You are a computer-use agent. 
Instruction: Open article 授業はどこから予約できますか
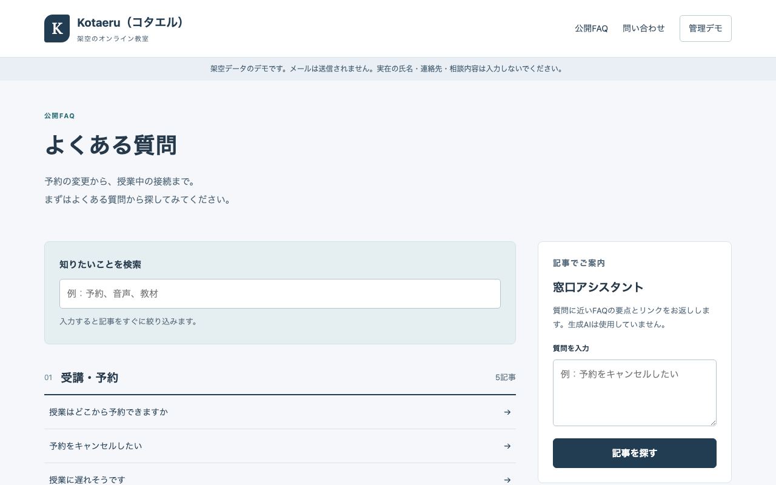(x=280, y=412)
